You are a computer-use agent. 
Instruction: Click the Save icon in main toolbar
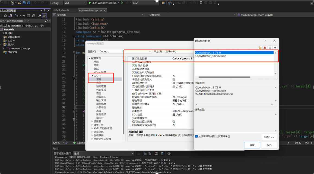[x=24, y=3]
